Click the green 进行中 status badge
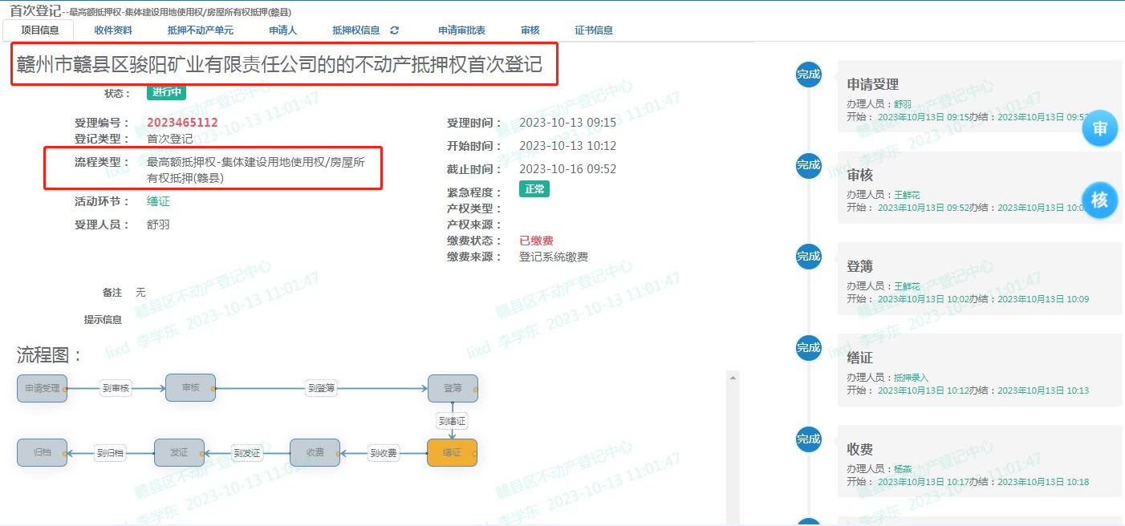1125x526 pixels. 166,91
